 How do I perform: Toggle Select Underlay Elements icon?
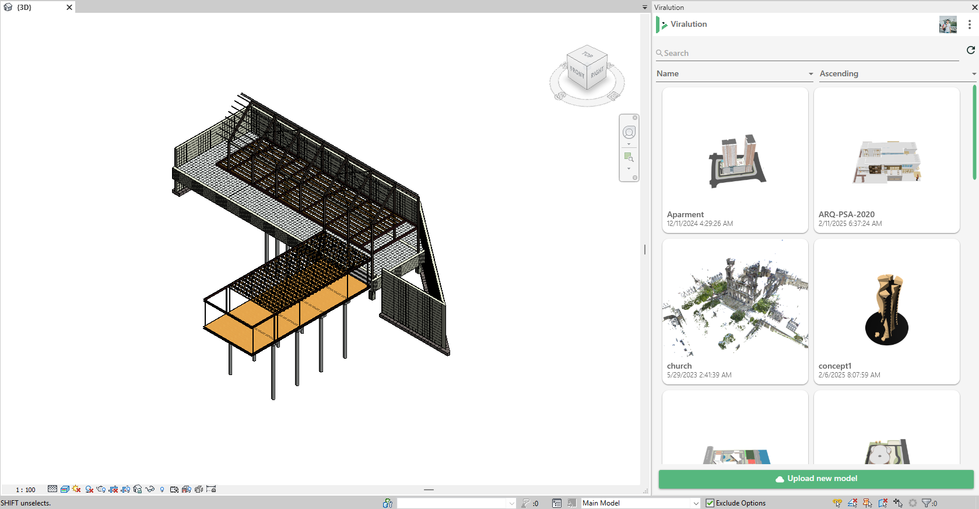point(852,503)
